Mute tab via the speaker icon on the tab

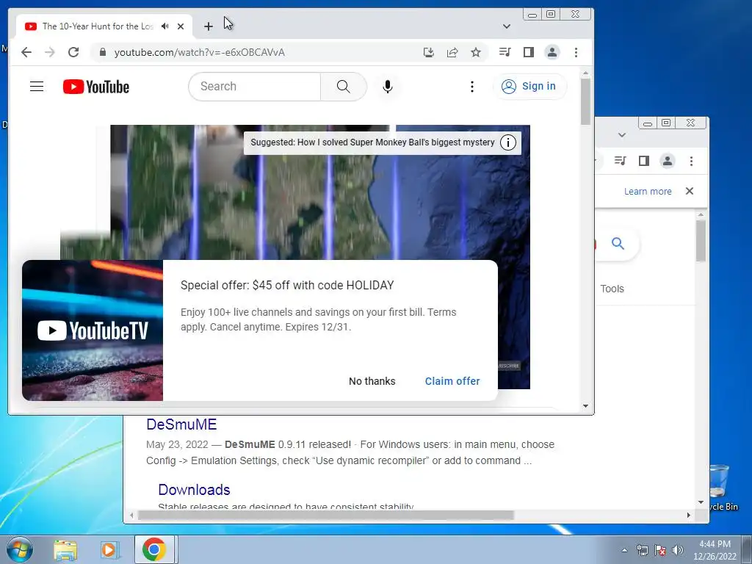coord(165,26)
